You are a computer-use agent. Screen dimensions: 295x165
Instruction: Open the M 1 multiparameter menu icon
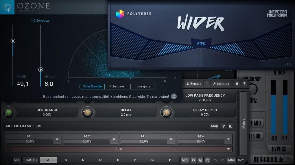point(57,139)
